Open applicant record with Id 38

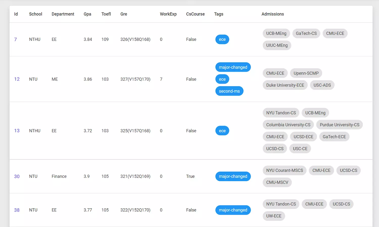17,210
